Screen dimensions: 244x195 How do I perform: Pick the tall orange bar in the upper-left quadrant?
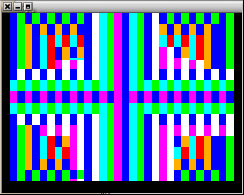pos(28,47)
